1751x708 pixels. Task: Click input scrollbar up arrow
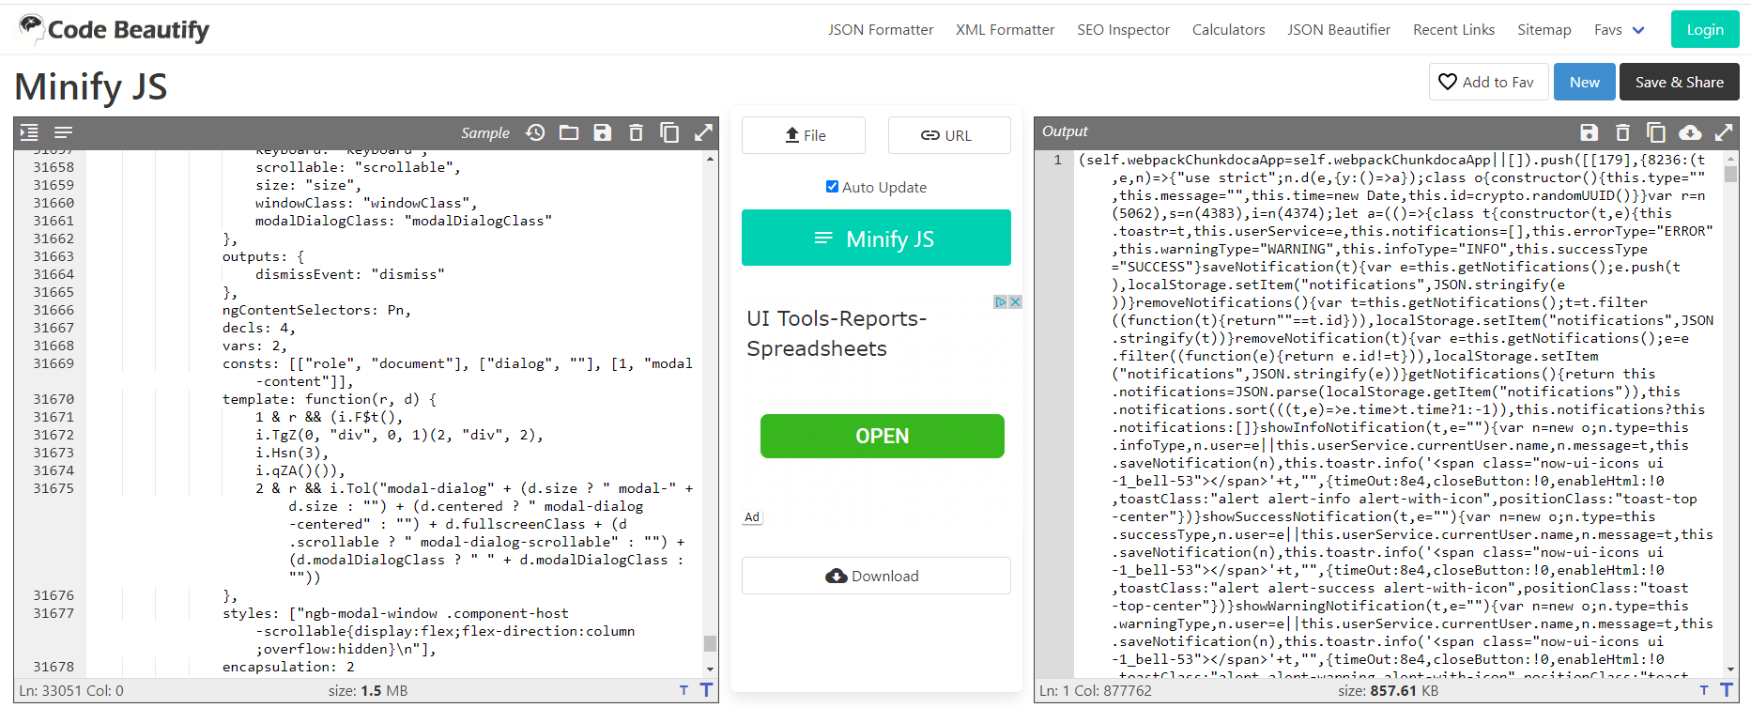click(x=710, y=159)
